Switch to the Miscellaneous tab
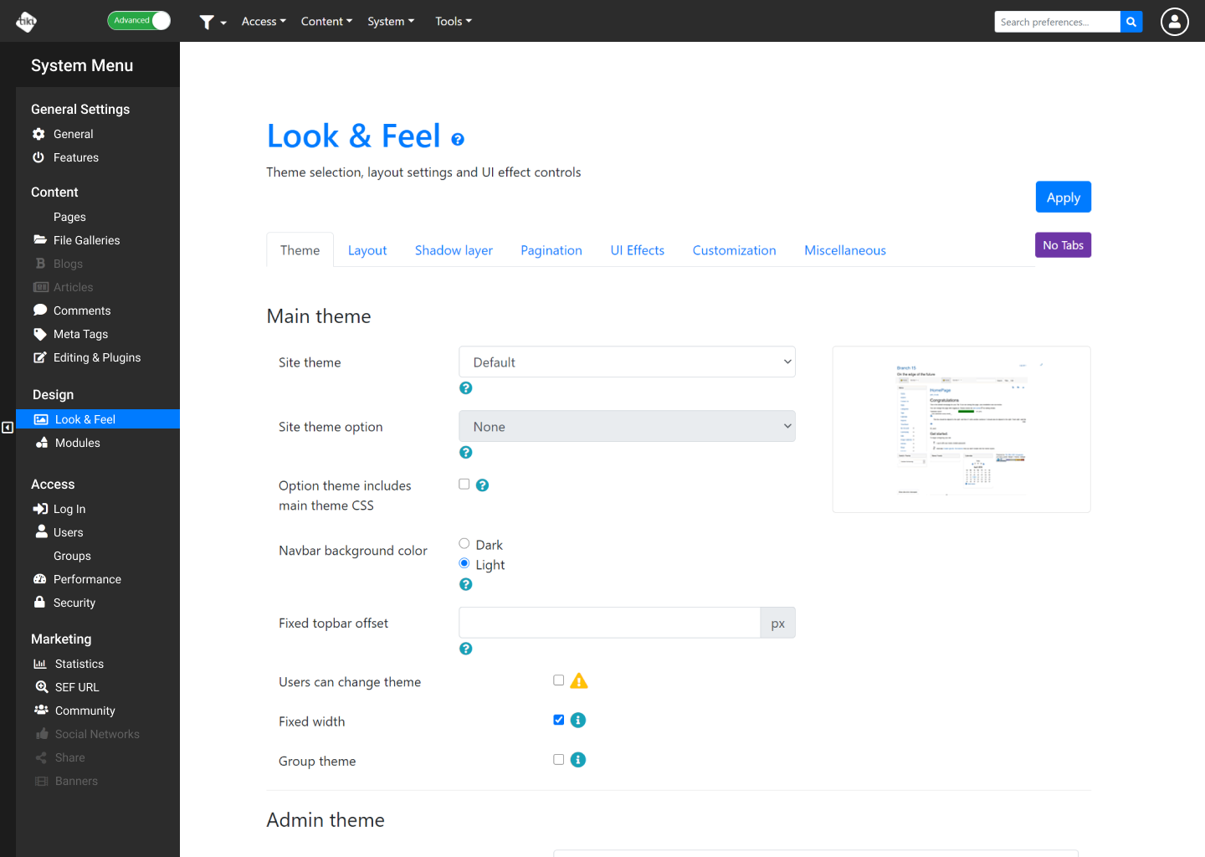 pyautogui.click(x=845, y=250)
